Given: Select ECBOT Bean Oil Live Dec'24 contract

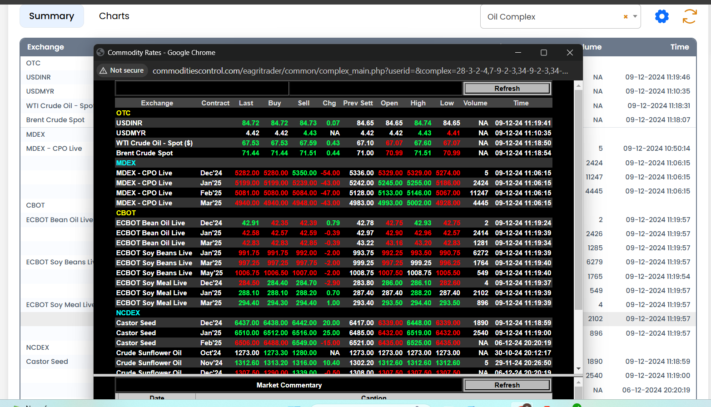Looking at the screenshot, I should point(333,223).
